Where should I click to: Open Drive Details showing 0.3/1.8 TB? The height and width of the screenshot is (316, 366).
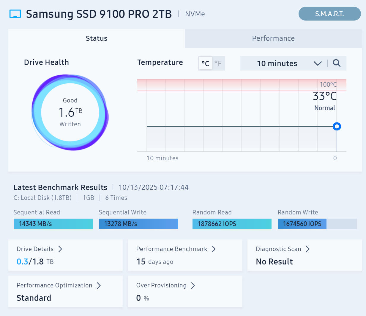coord(65,255)
